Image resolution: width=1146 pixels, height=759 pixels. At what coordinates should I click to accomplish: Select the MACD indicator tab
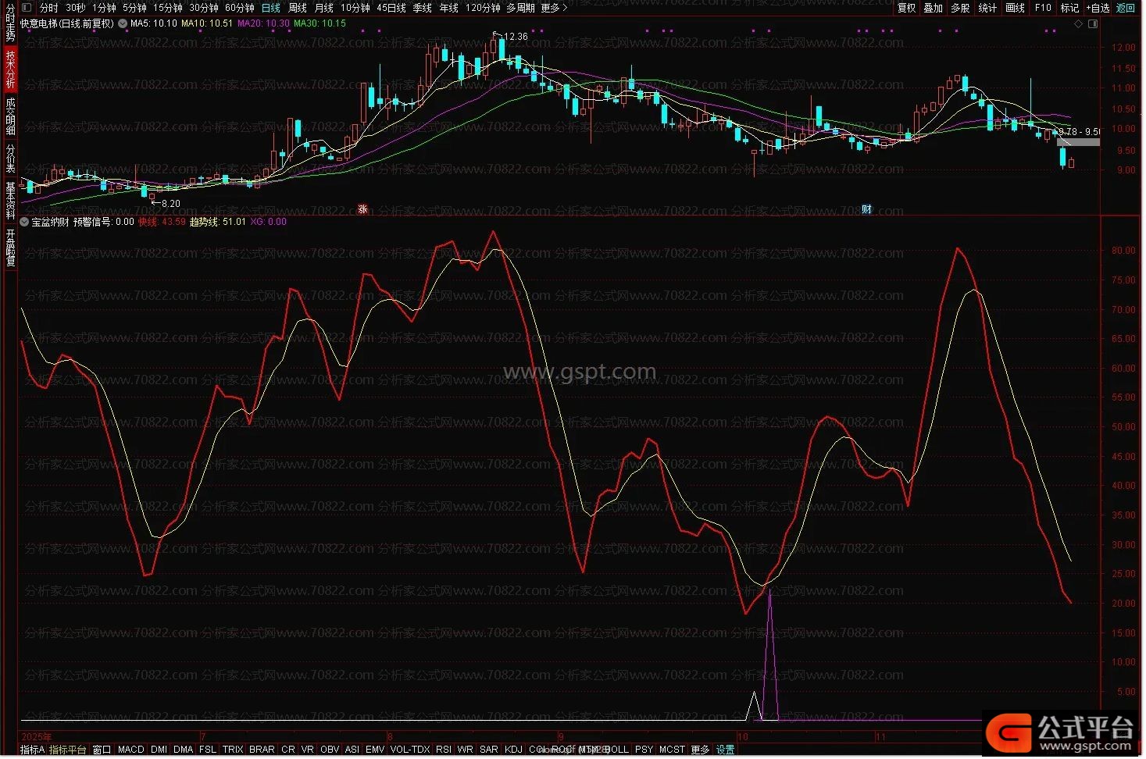coord(131,750)
